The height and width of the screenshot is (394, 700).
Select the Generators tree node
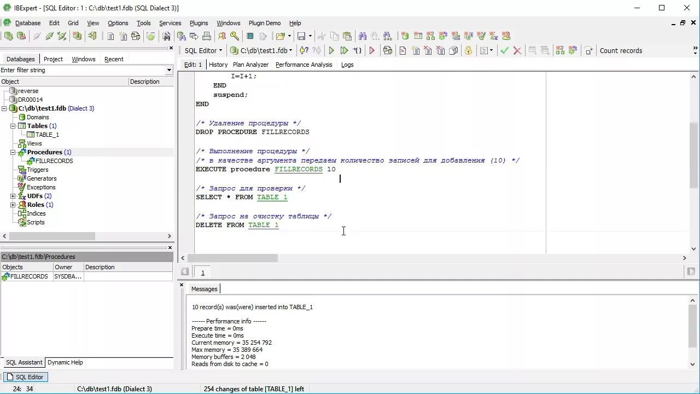(x=42, y=178)
